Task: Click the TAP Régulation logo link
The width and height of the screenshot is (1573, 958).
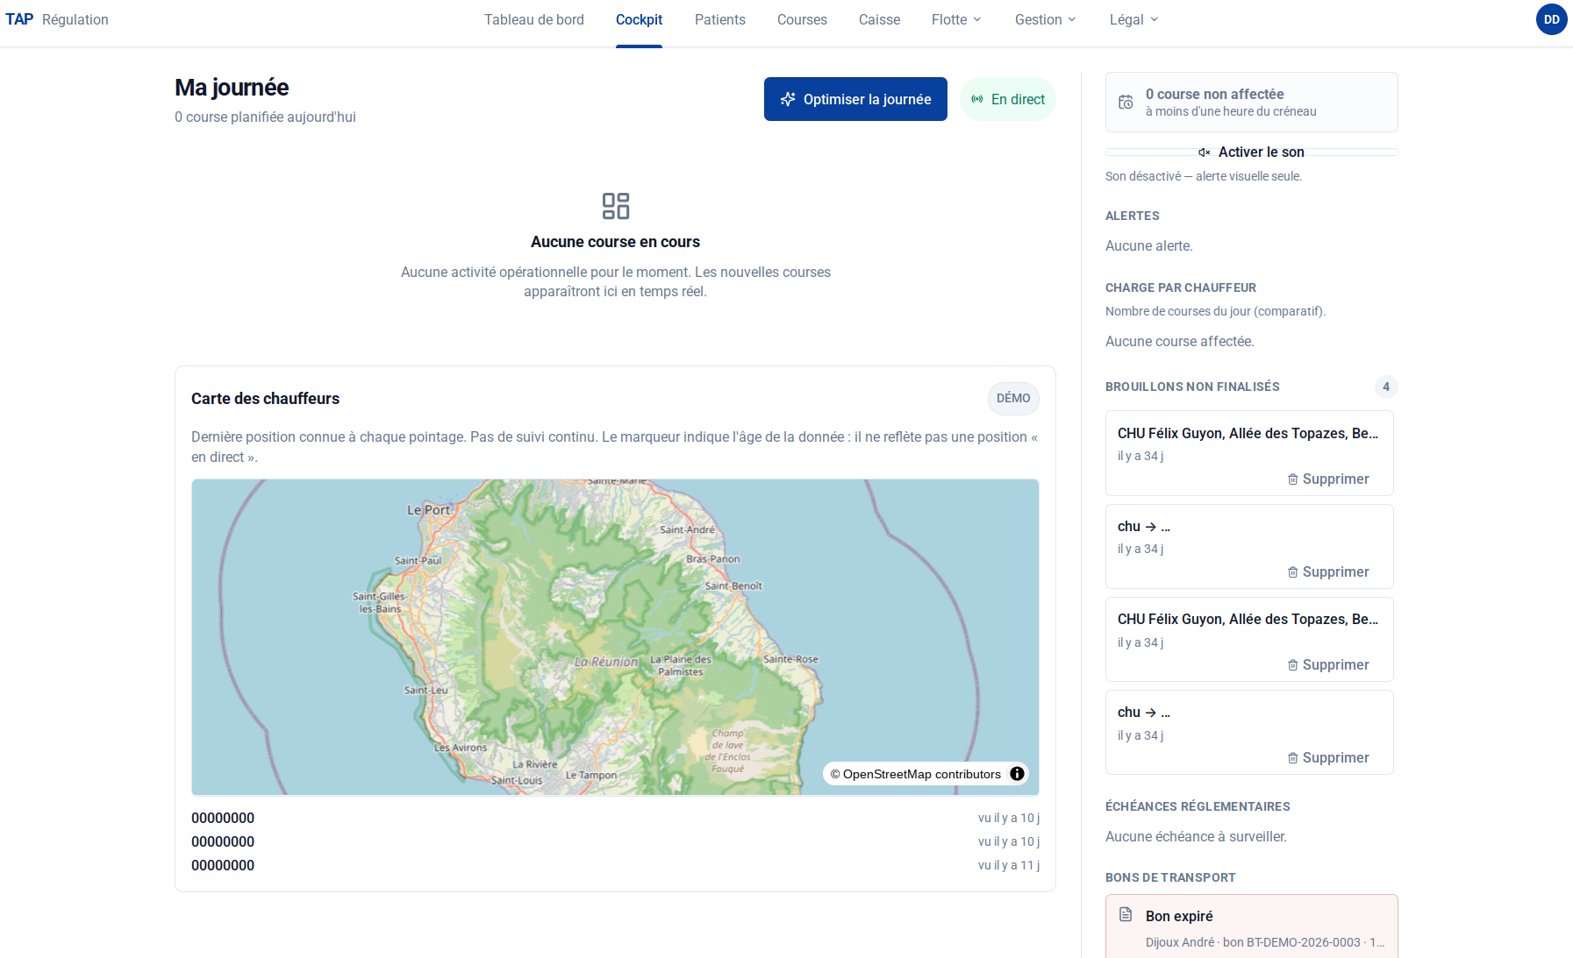Action: [57, 19]
